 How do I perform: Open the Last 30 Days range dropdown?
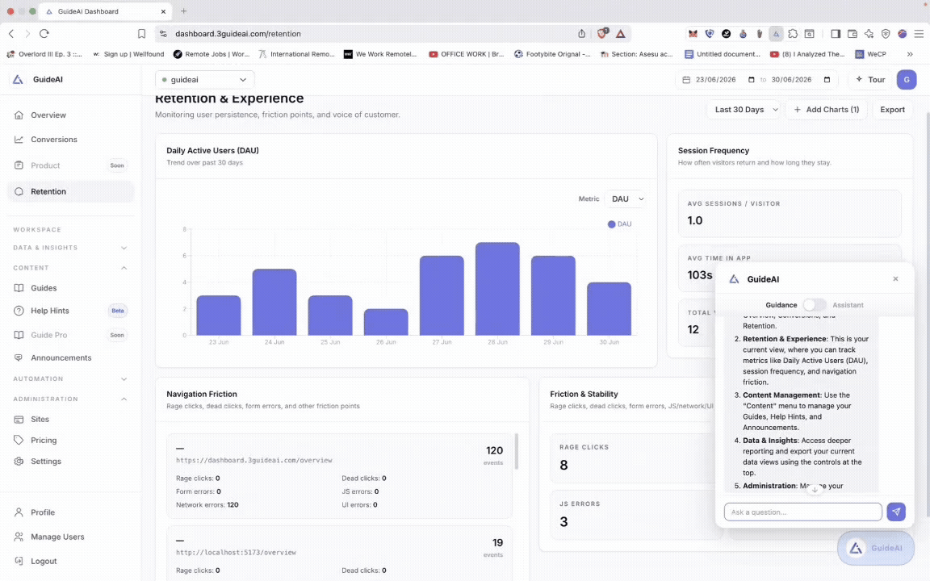coord(744,110)
